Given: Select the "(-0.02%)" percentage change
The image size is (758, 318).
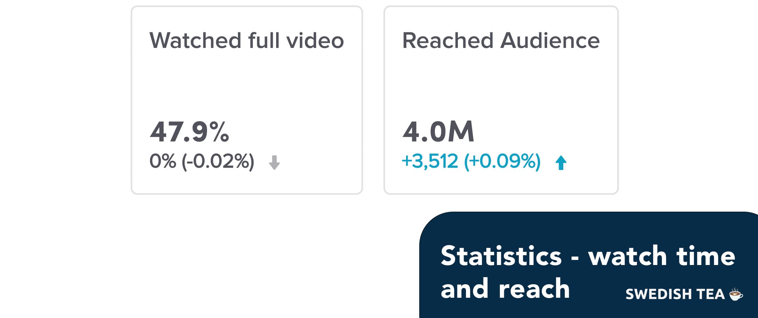Looking at the screenshot, I should (218, 161).
